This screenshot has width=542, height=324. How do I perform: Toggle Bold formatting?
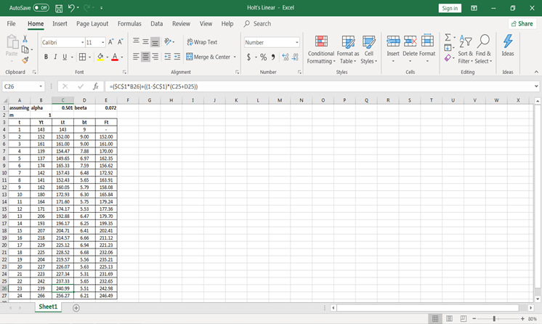pos(46,57)
